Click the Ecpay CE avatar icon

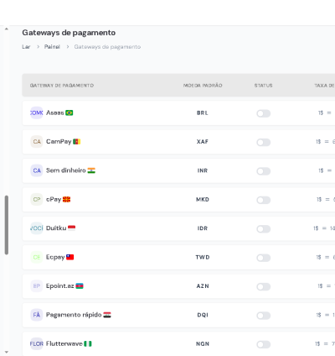click(x=37, y=257)
